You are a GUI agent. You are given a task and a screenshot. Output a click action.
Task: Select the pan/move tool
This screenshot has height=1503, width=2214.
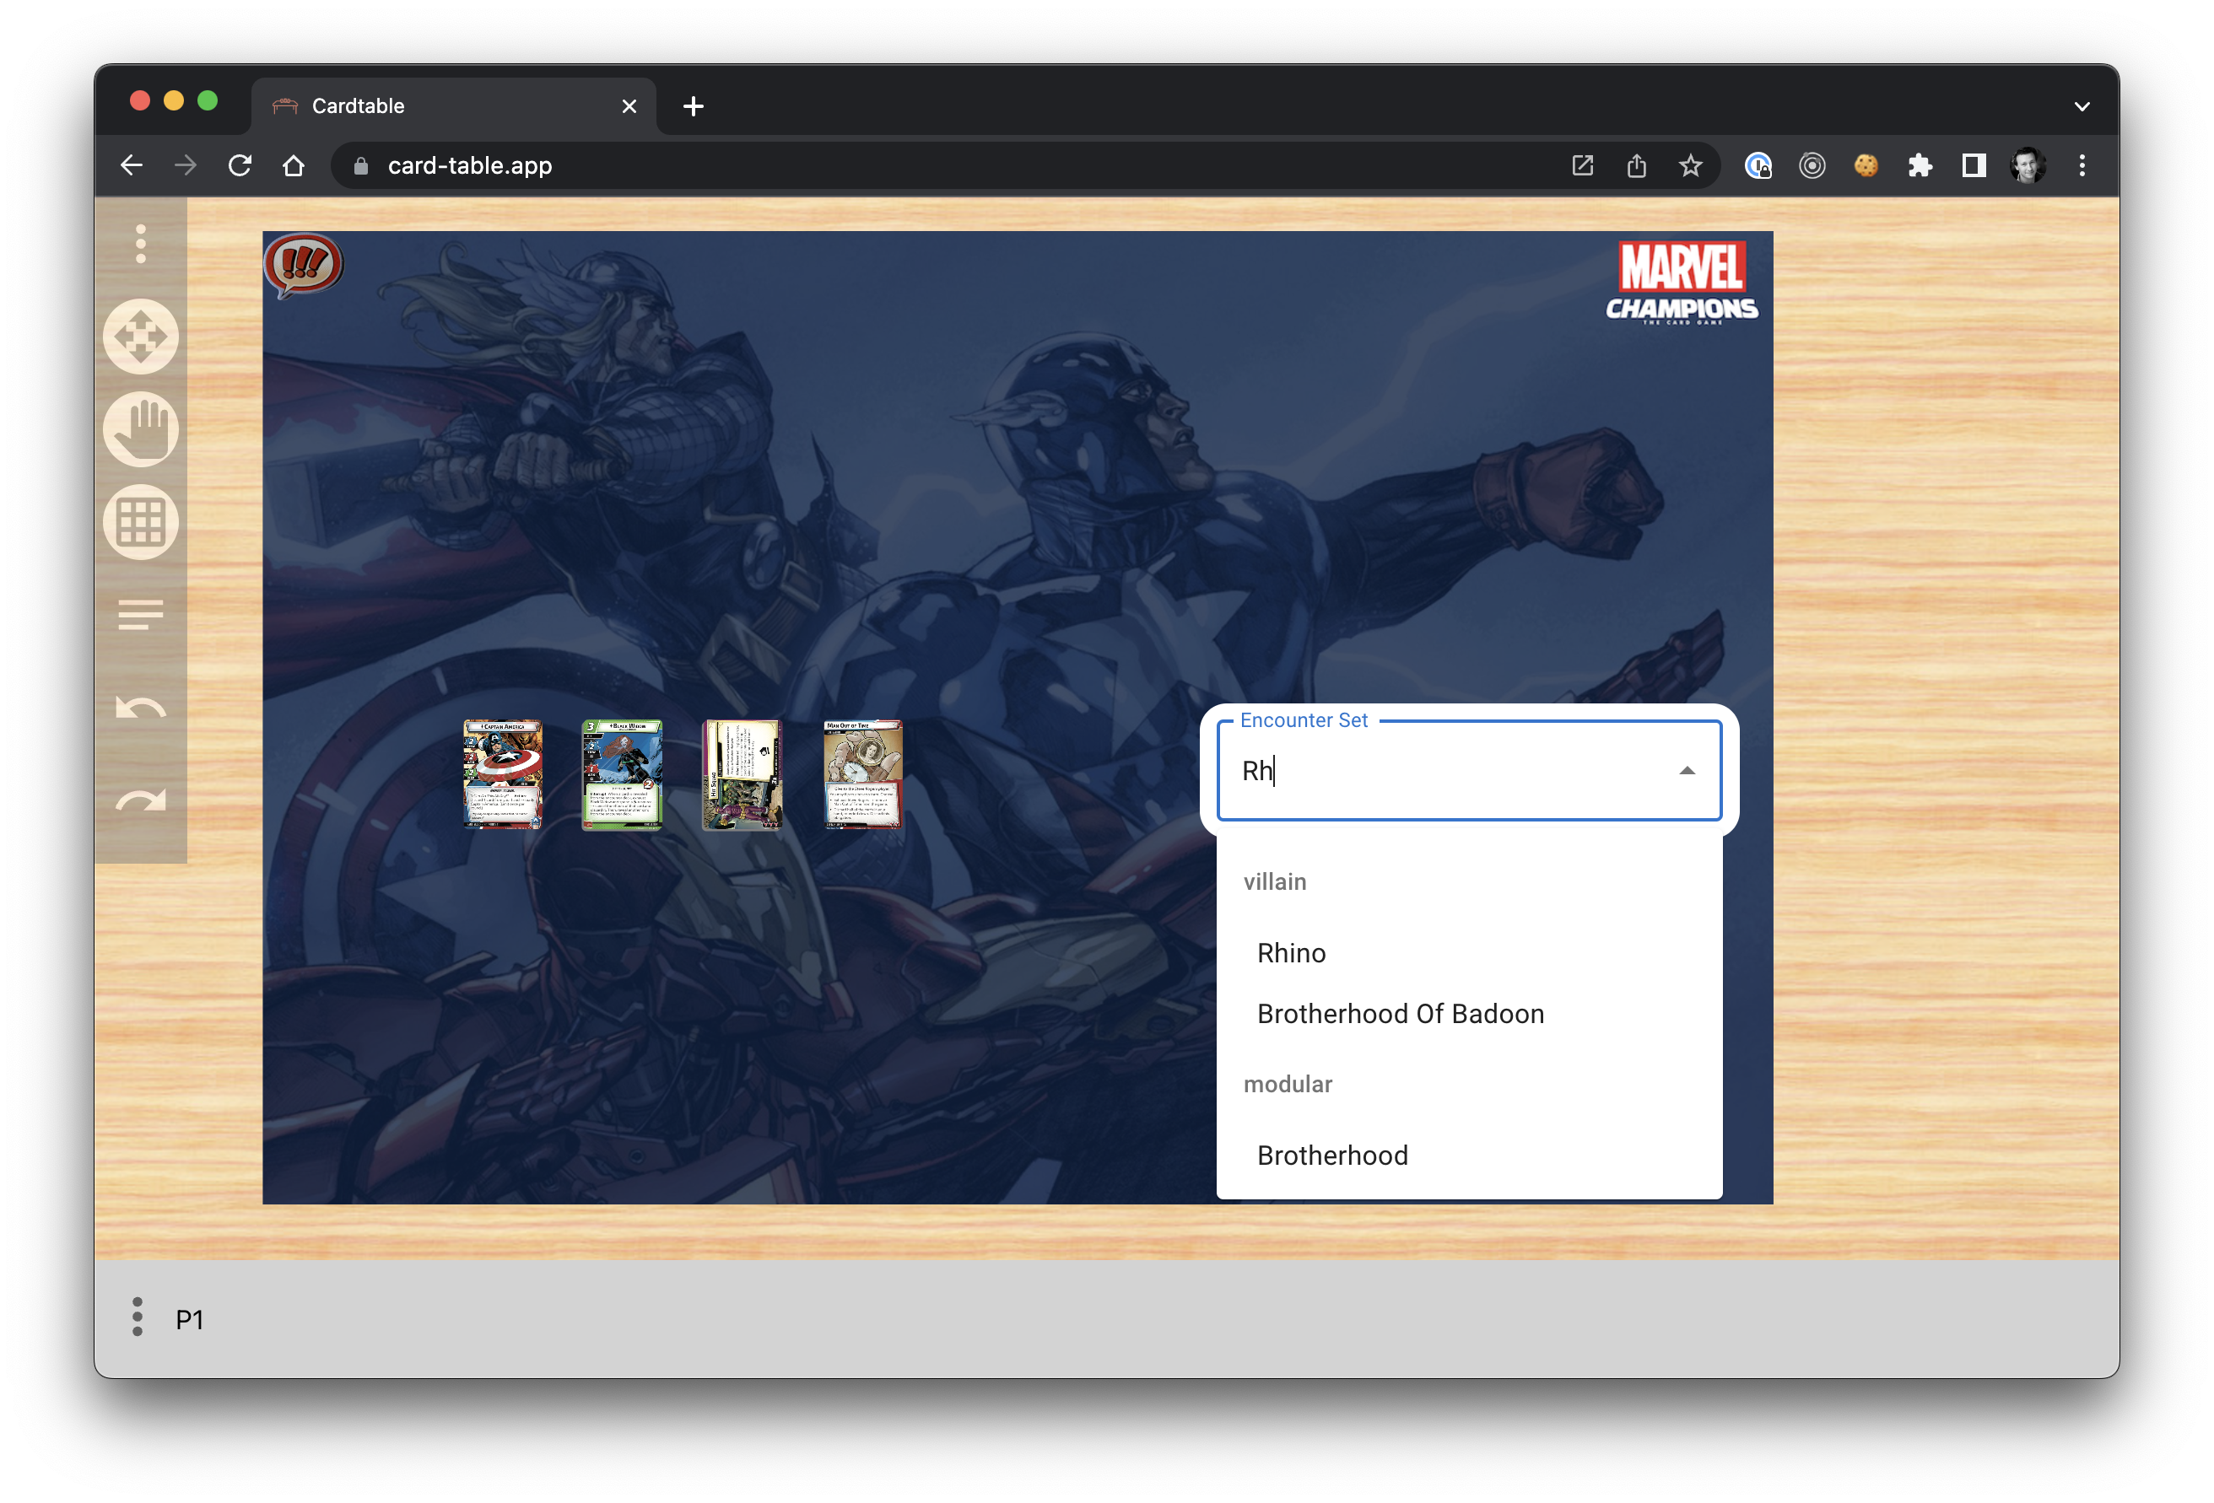point(141,337)
